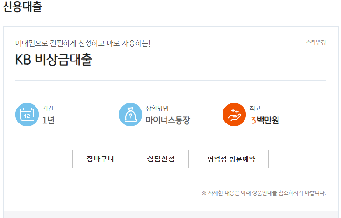Click the 상품안내 footnote notice text
Image resolution: width=341 pixels, height=218 pixels.
coord(264,193)
